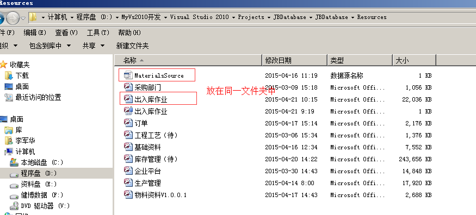
Task: Click the MaterialsSource data source file icon
Action: click(128, 75)
